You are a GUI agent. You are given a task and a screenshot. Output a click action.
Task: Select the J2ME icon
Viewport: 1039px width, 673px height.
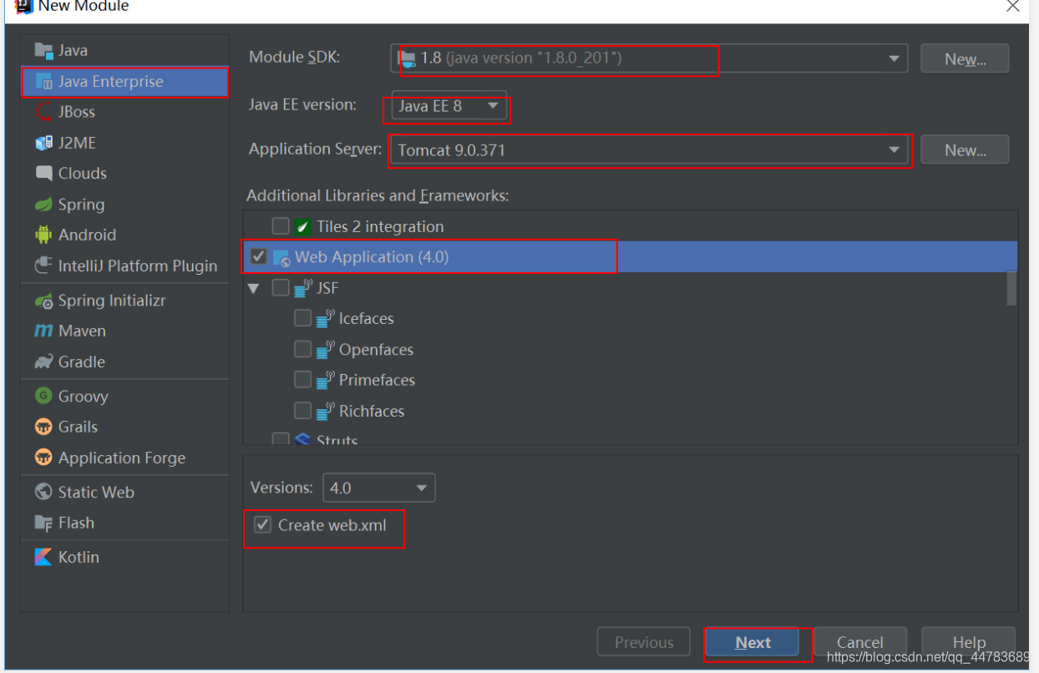(43, 143)
